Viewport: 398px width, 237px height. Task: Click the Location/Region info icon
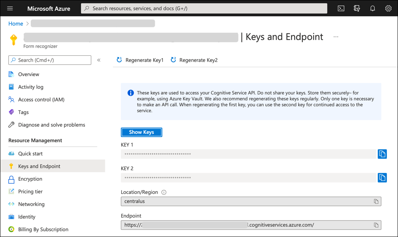164,192
